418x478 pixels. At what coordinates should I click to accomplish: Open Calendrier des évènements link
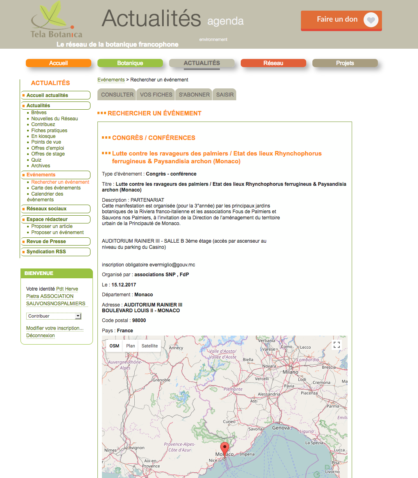tap(45, 196)
